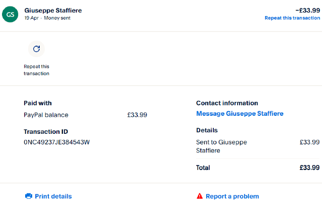
Task: Click the PayPal balance payment method
Action: click(46, 115)
